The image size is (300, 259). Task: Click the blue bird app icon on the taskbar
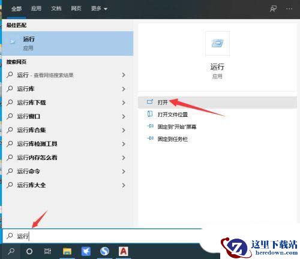click(x=86, y=251)
